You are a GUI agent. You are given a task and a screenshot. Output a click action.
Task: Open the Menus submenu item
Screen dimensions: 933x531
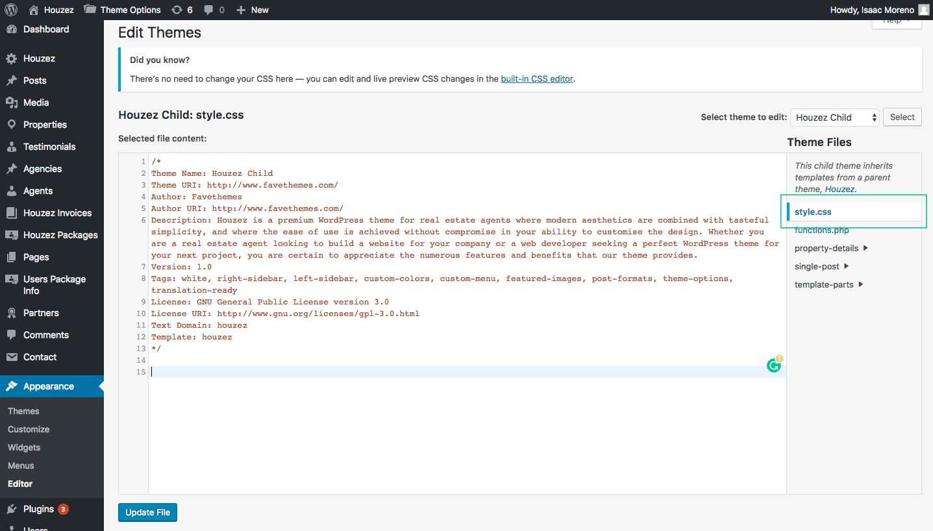click(21, 465)
